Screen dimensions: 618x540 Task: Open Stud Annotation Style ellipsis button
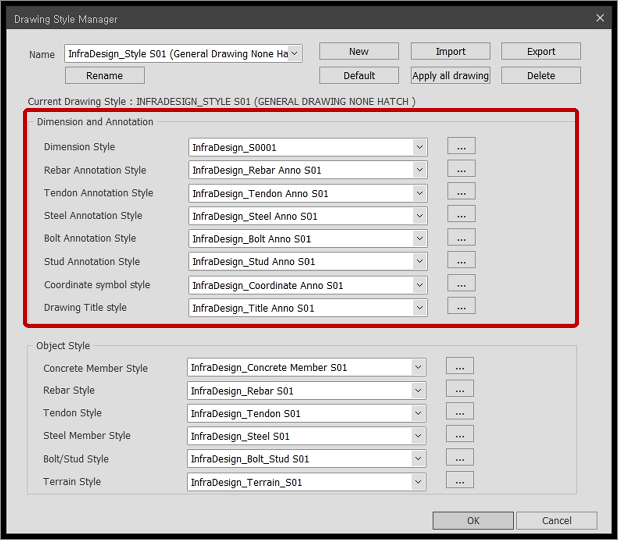[x=461, y=260]
